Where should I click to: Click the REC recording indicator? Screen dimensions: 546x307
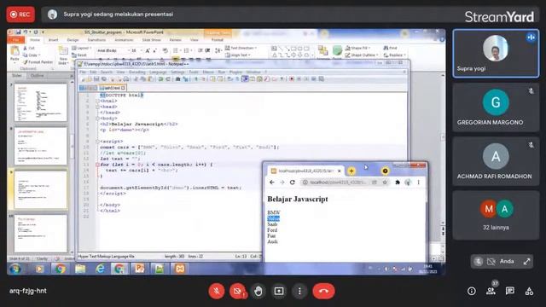point(20,14)
